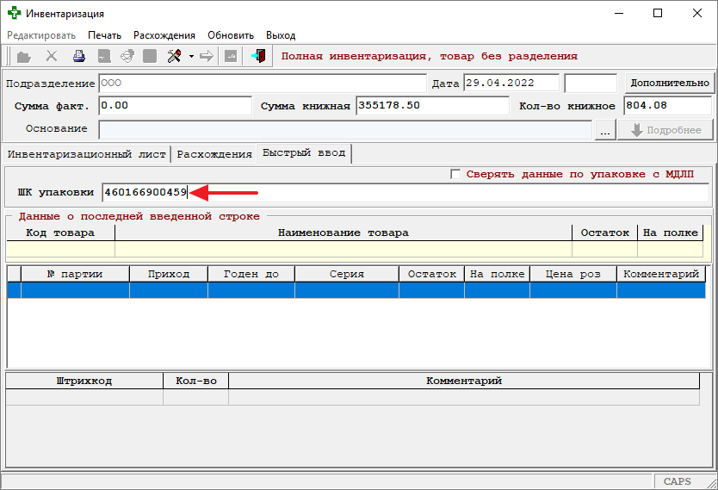Image resolution: width=718 pixels, height=490 pixels.
Task: Enable Сверять данные по упаковке с МДЛП checkbox
Action: click(455, 174)
